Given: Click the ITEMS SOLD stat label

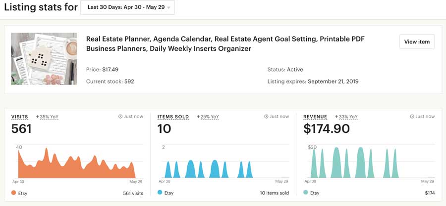Looking at the screenshot, I should click(173, 117).
